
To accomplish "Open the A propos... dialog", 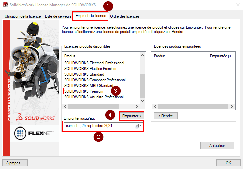I will (x=15, y=163).
